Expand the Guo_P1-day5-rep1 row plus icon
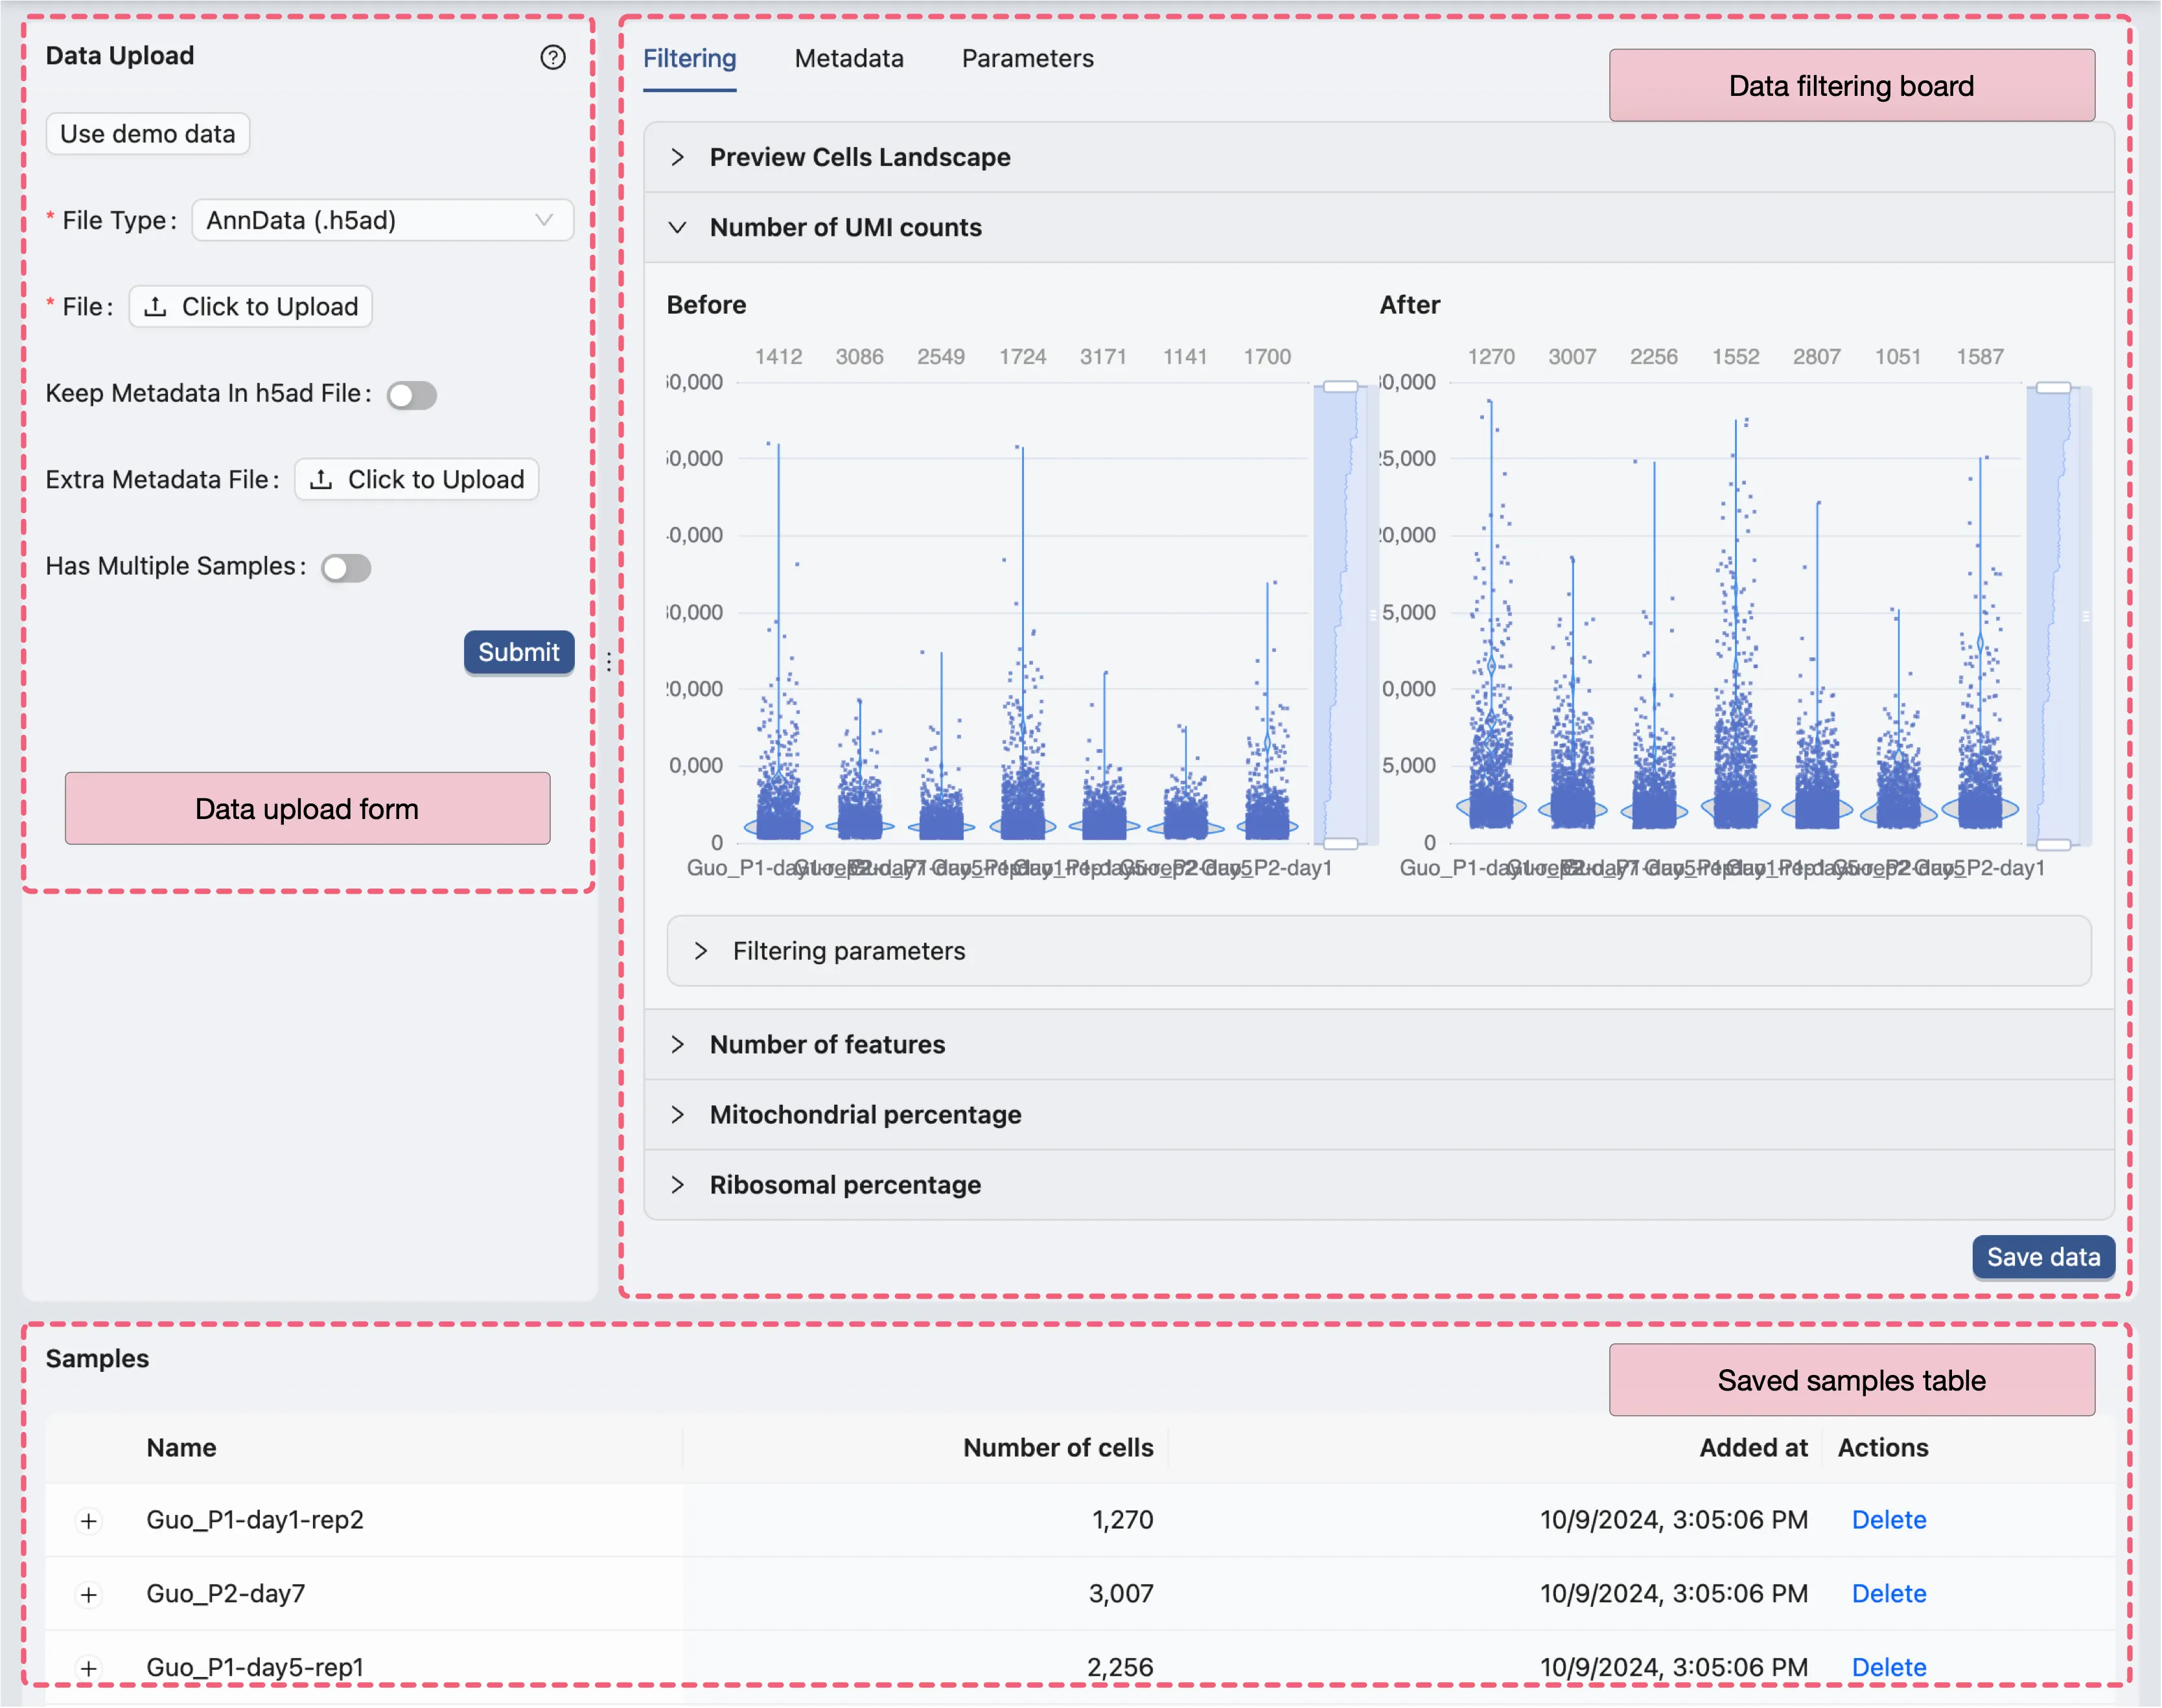The width and height of the screenshot is (2162, 1708). [89, 1667]
